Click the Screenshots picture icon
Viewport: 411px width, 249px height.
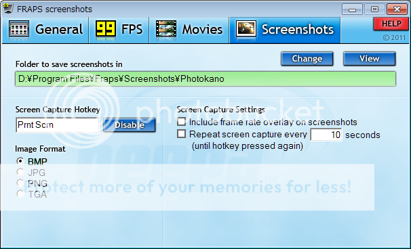[x=246, y=29]
